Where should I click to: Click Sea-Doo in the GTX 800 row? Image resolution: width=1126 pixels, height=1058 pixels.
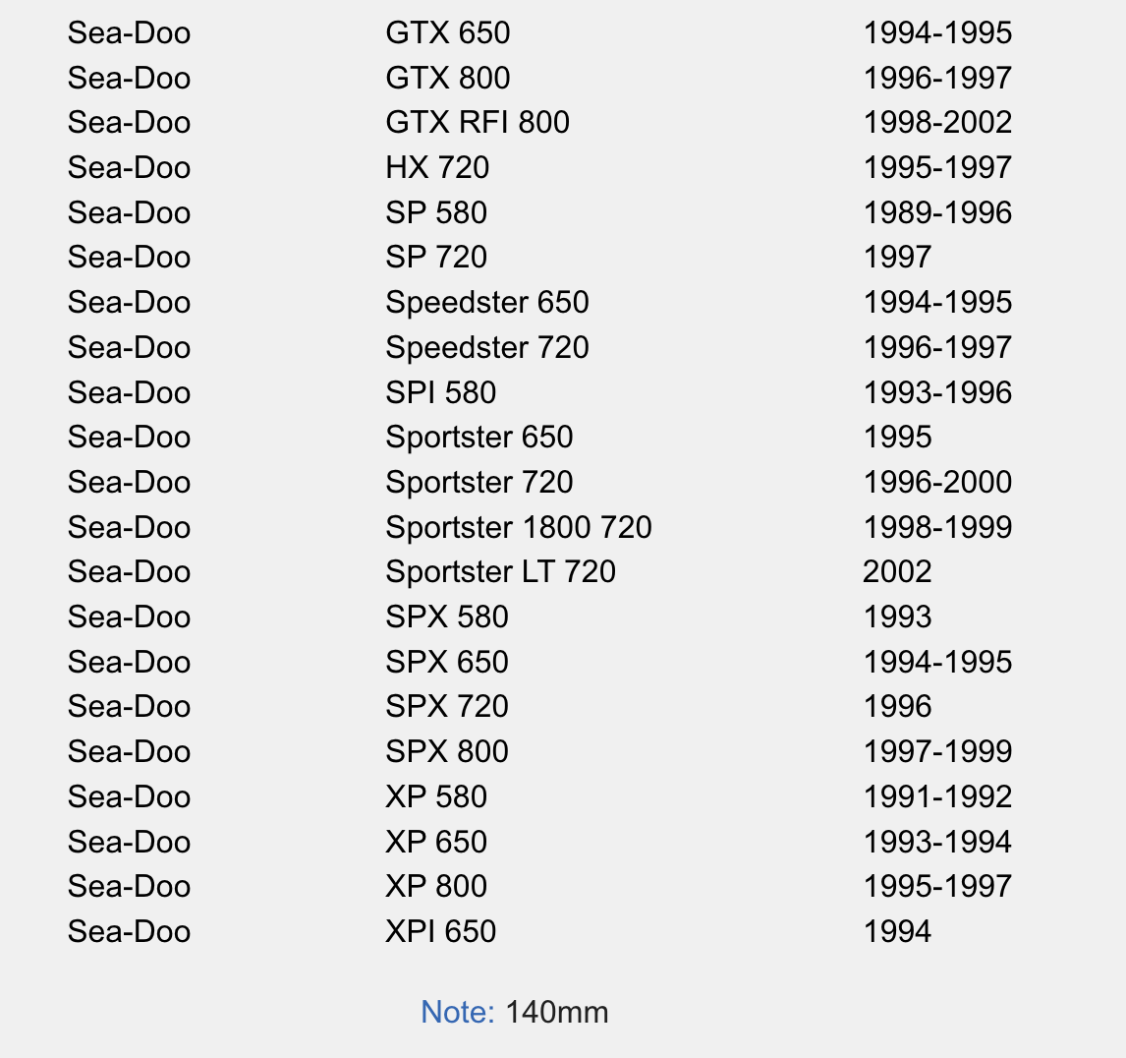tap(129, 79)
